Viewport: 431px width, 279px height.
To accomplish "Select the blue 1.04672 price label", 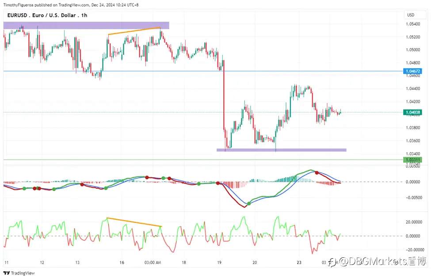I will pyautogui.click(x=412, y=71).
